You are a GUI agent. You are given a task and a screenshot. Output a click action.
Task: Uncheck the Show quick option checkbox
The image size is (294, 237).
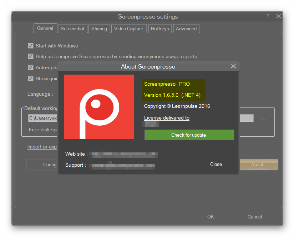(x=31, y=79)
